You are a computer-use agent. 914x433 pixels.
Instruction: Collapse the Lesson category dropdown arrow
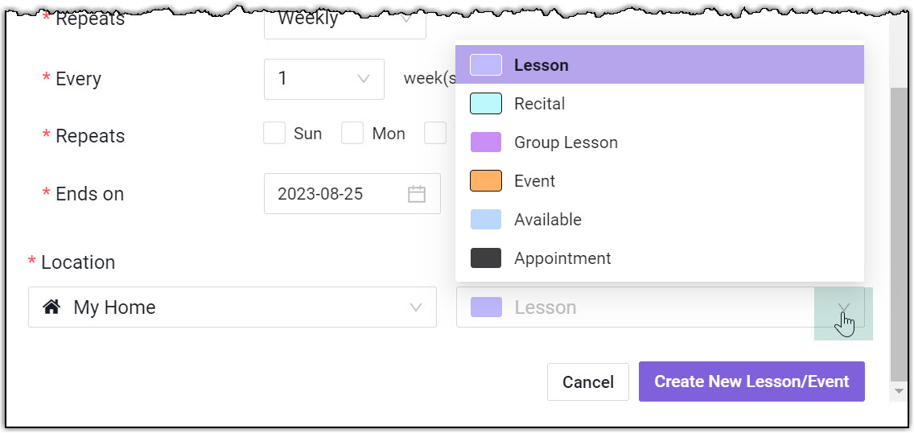coord(843,307)
